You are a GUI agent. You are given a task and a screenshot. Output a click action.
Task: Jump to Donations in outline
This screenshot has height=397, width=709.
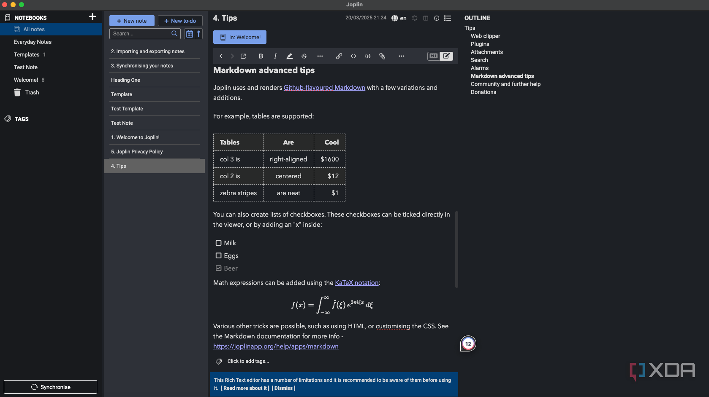coord(484,92)
